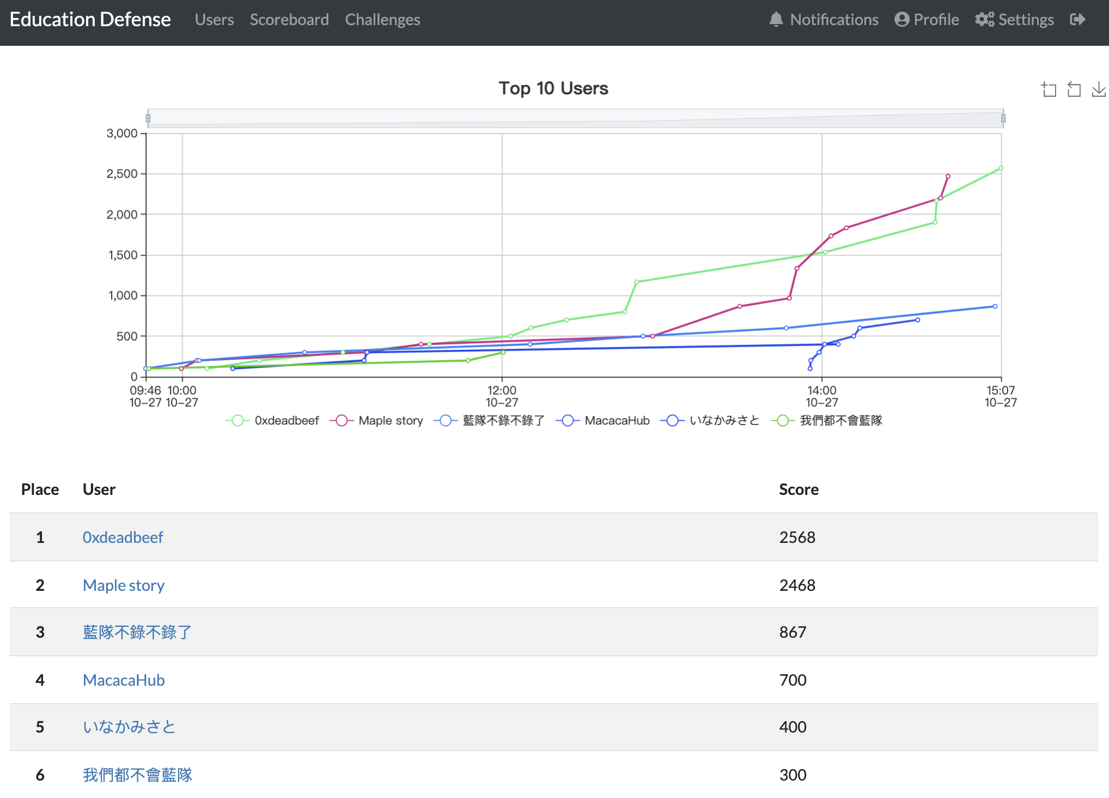
Task: Open 0xdeadbeef's user profile
Action: pos(123,537)
